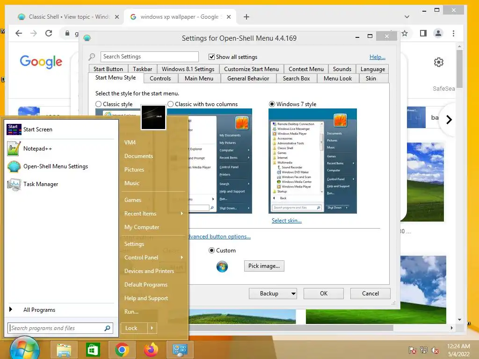Screen dimensions: 479x359
Task: Switch to Chrome on the taskbar
Action: pyautogui.click(x=122, y=350)
